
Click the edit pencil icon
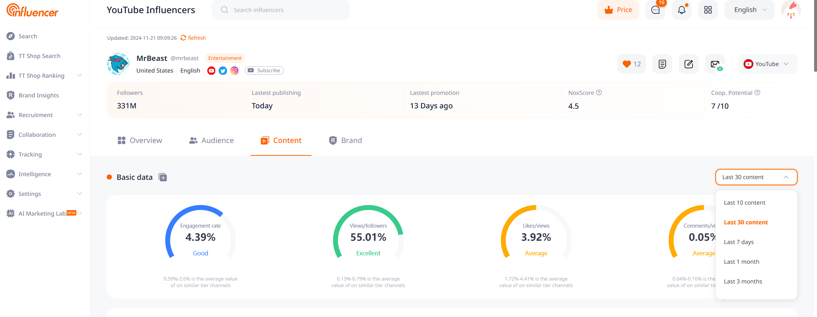[688, 64]
